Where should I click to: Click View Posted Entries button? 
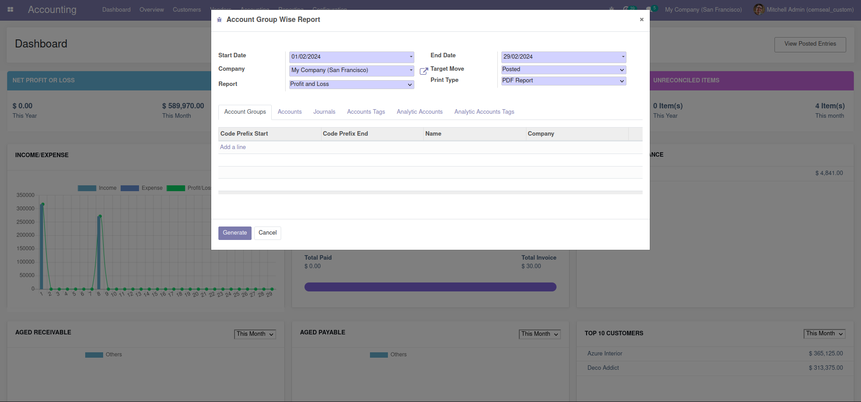pyautogui.click(x=810, y=44)
